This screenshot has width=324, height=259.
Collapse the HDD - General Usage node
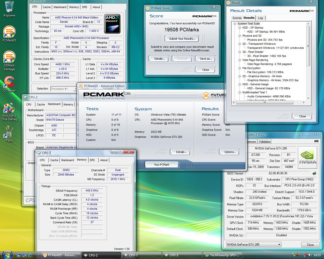tap(240, 84)
